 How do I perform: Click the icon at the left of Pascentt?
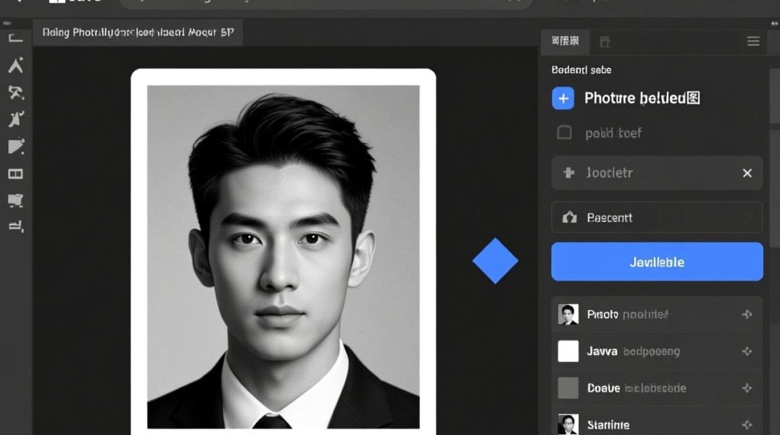[569, 218]
